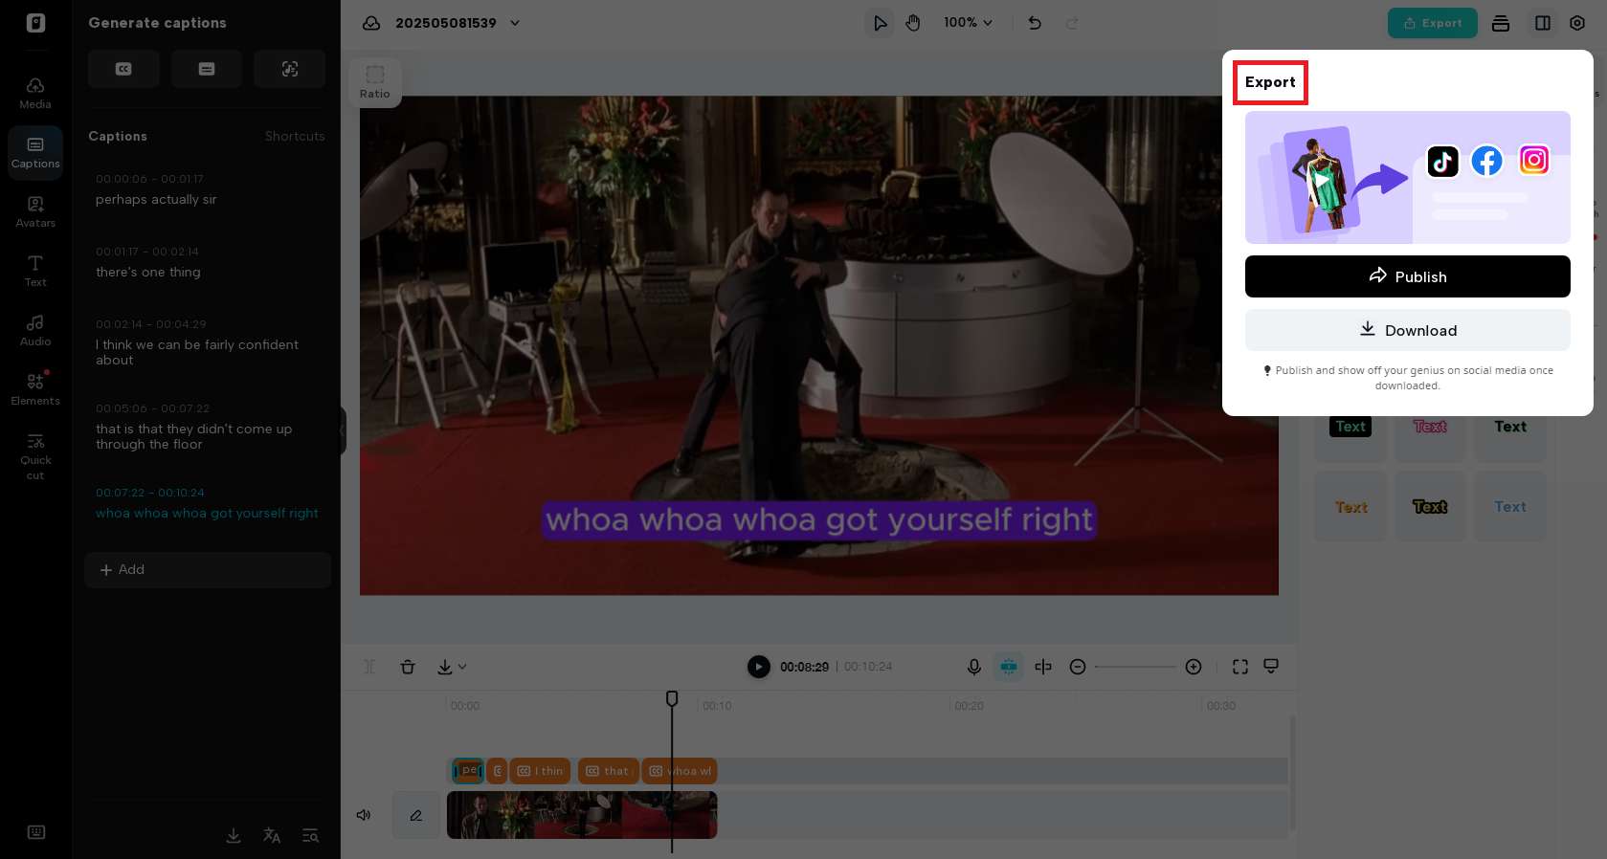Click the undo arrow
Screen dimensions: 1607x859
point(1035,23)
